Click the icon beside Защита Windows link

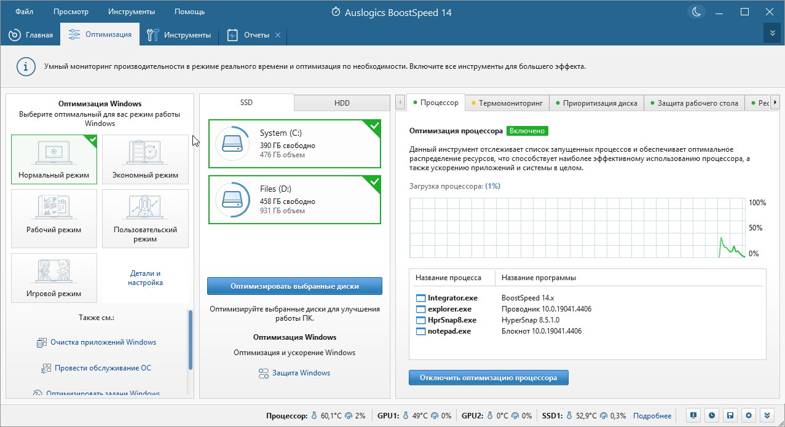264,374
